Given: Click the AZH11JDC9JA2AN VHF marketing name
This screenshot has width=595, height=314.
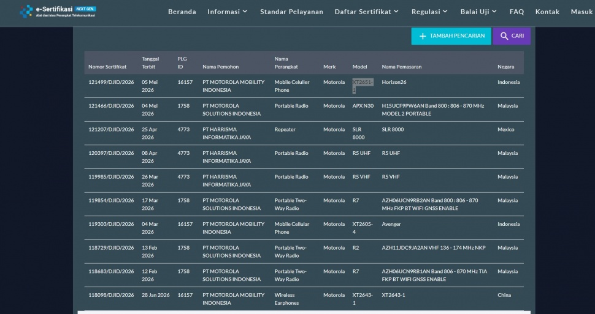Looking at the screenshot, I should tap(433, 248).
